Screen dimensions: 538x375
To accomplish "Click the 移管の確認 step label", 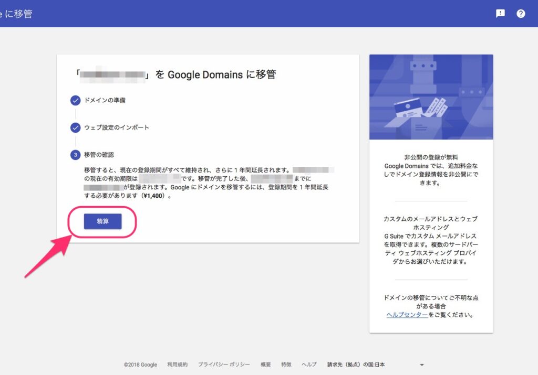I will point(99,155).
